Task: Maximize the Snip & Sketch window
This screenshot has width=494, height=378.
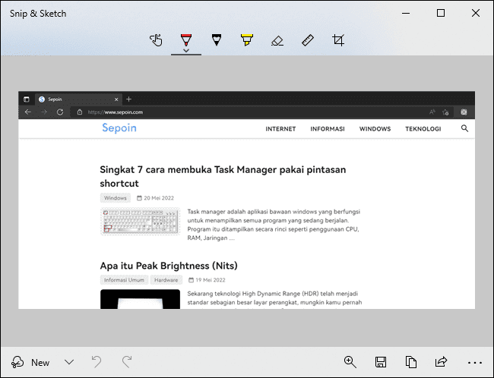Action: pos(441,13)
